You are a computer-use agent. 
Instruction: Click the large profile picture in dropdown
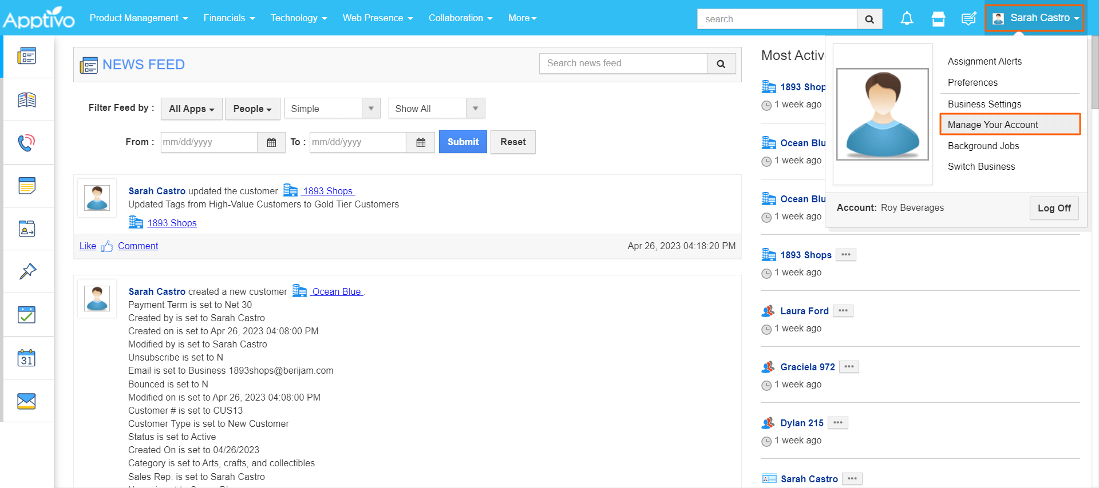coord(883,114)
